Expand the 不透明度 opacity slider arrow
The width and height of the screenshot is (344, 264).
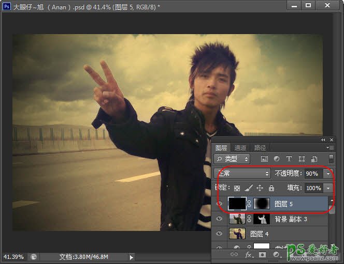pos(327,174)
